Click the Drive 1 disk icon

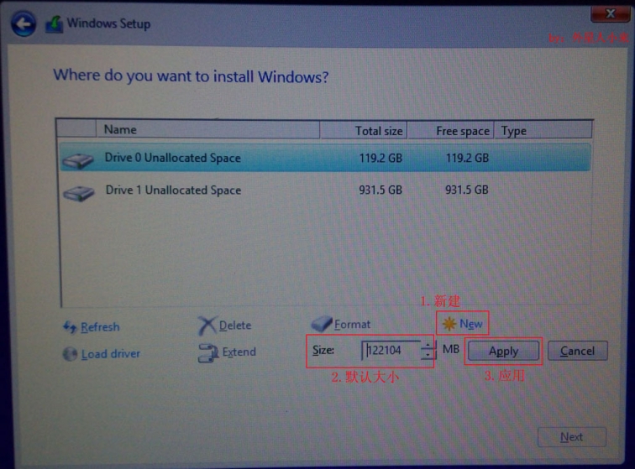78,192
